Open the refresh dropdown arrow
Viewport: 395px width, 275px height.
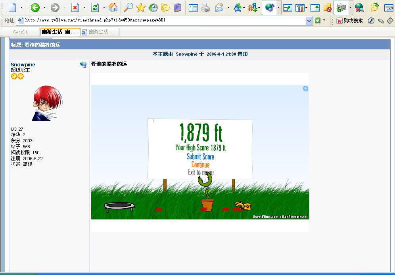point(104,7)
